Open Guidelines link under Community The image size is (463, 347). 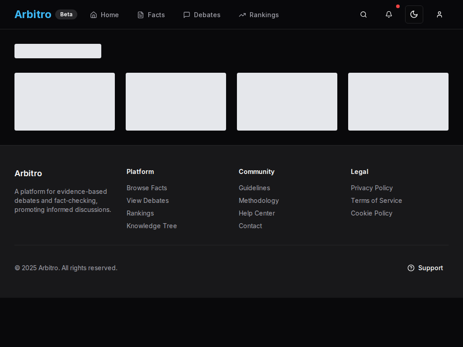tap(254, 188)
